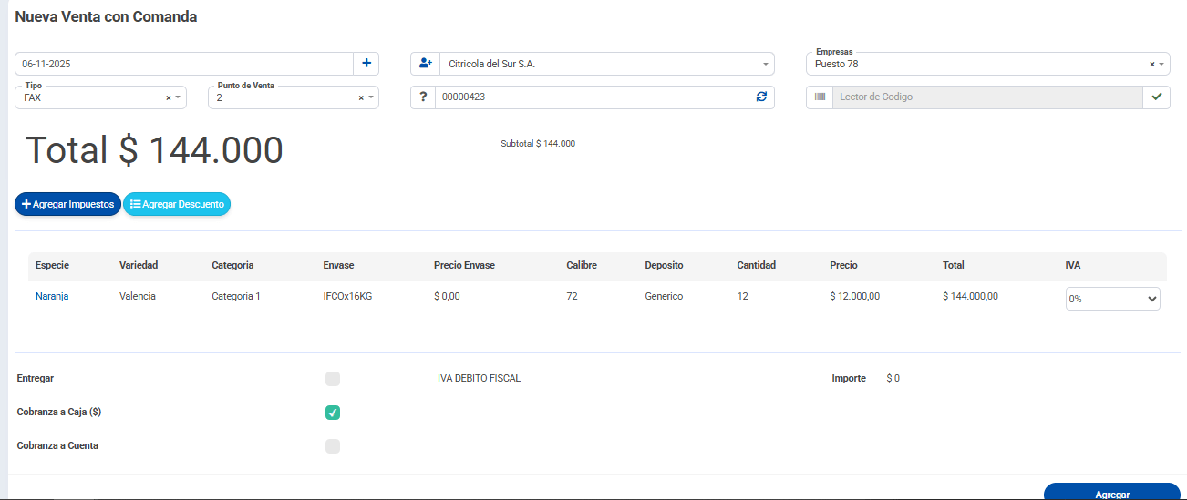Uncheck Cobranza a Caja ($)
Viewport: 1187px width, 500px height.
(333, 413)
